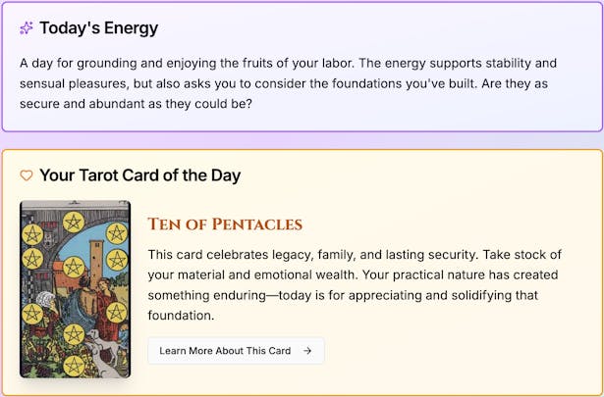The width and height of the screenshot is (604, 397).
Task: Click the white dog on the tarot card
Action: [101, 345]
